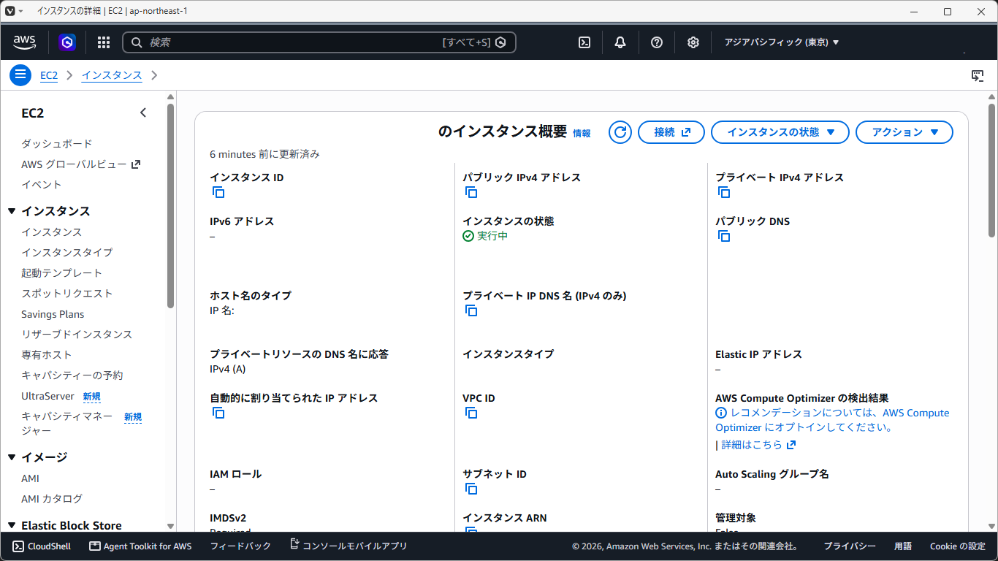Copy the public DNS value
Viewport: 998px width, 561px height.
(724, 236)
